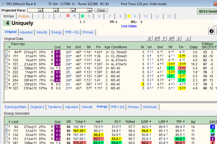Select horse tab 7
The image size is (217, 144).
(x=110, y=16)
